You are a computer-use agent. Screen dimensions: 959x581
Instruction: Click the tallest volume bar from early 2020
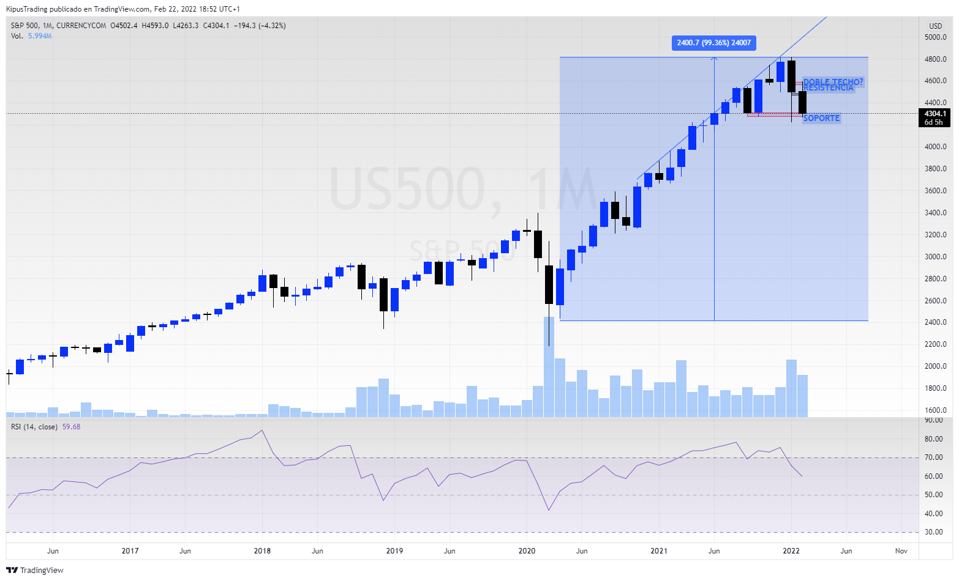(549, 367)
